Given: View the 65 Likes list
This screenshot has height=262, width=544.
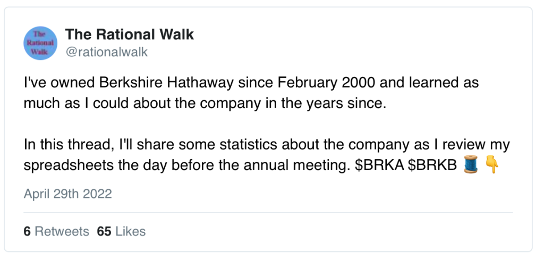Looking at the screenshot, I should tap(121, 232).
